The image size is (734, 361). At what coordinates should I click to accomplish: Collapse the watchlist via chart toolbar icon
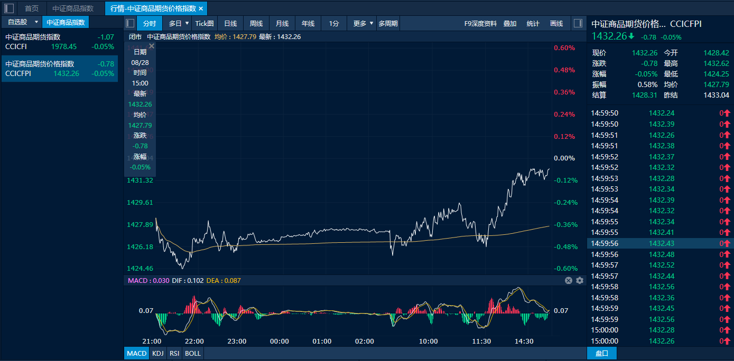[x=130, y=23]
